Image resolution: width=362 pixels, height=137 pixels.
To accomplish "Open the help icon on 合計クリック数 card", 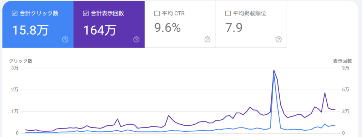I will pyautogui.click(x=65, y=40).
